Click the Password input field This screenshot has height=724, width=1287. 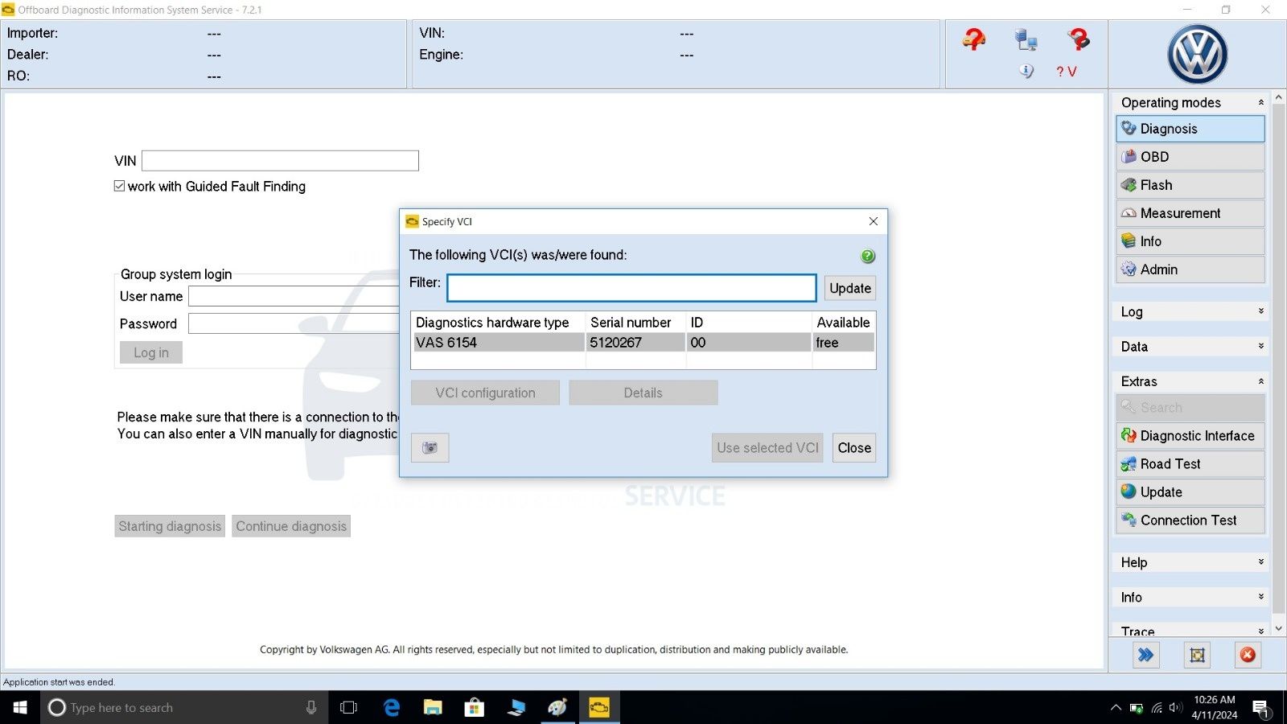point(294,323)
